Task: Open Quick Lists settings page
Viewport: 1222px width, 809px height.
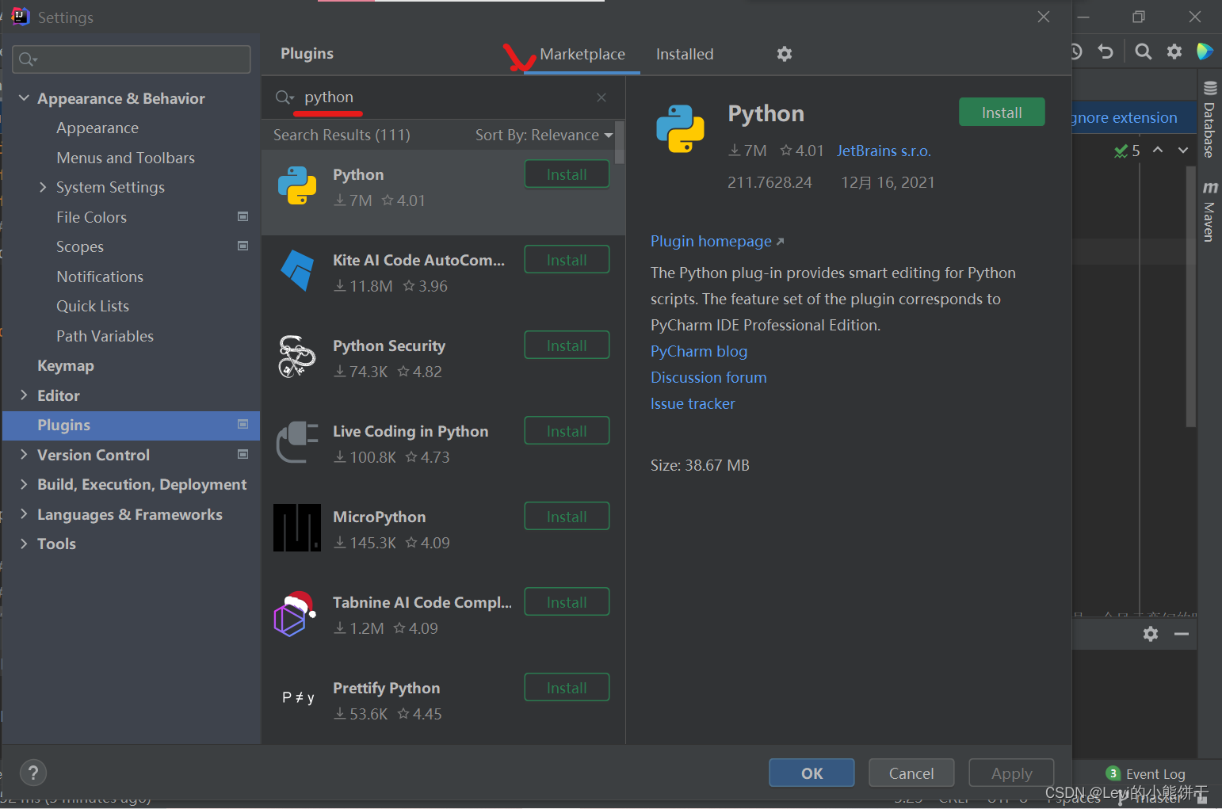Action: pyautogui.click(x=93, y=306)
